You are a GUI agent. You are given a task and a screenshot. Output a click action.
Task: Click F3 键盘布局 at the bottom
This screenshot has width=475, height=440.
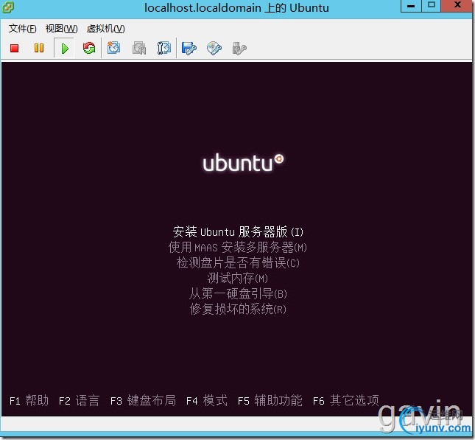[143, 401]
